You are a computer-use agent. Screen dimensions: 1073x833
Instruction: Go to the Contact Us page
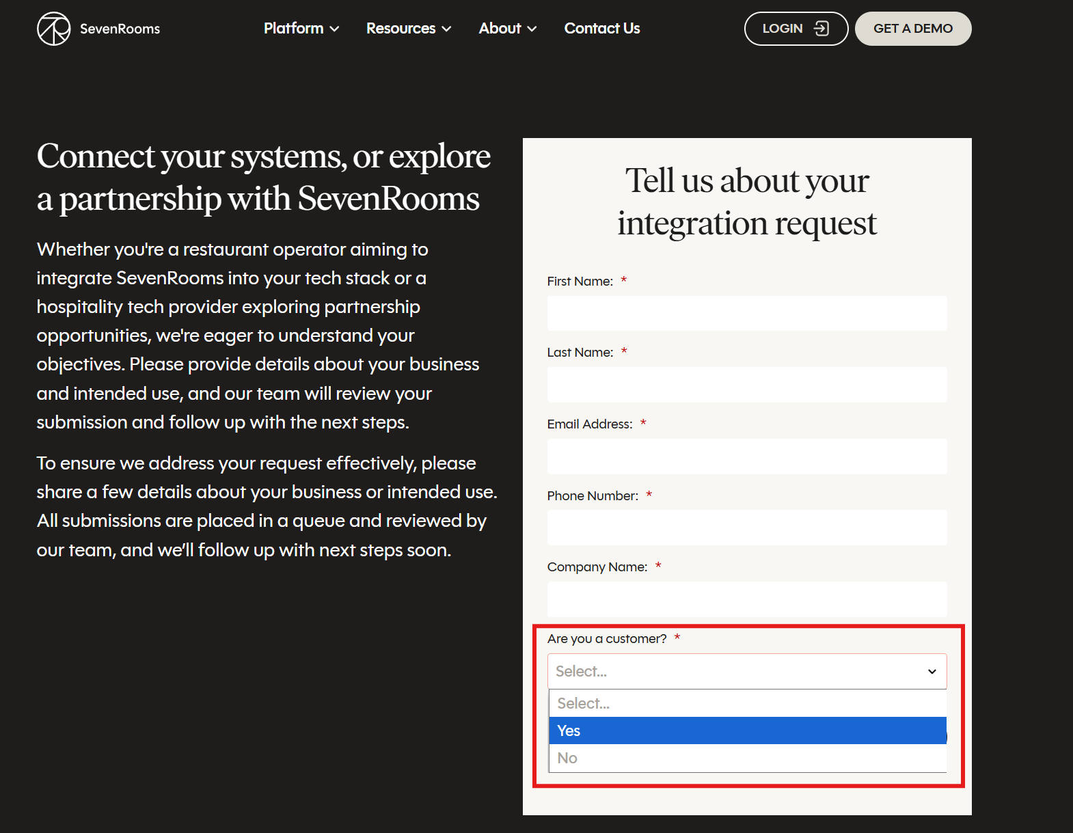(x=601, y=29)
